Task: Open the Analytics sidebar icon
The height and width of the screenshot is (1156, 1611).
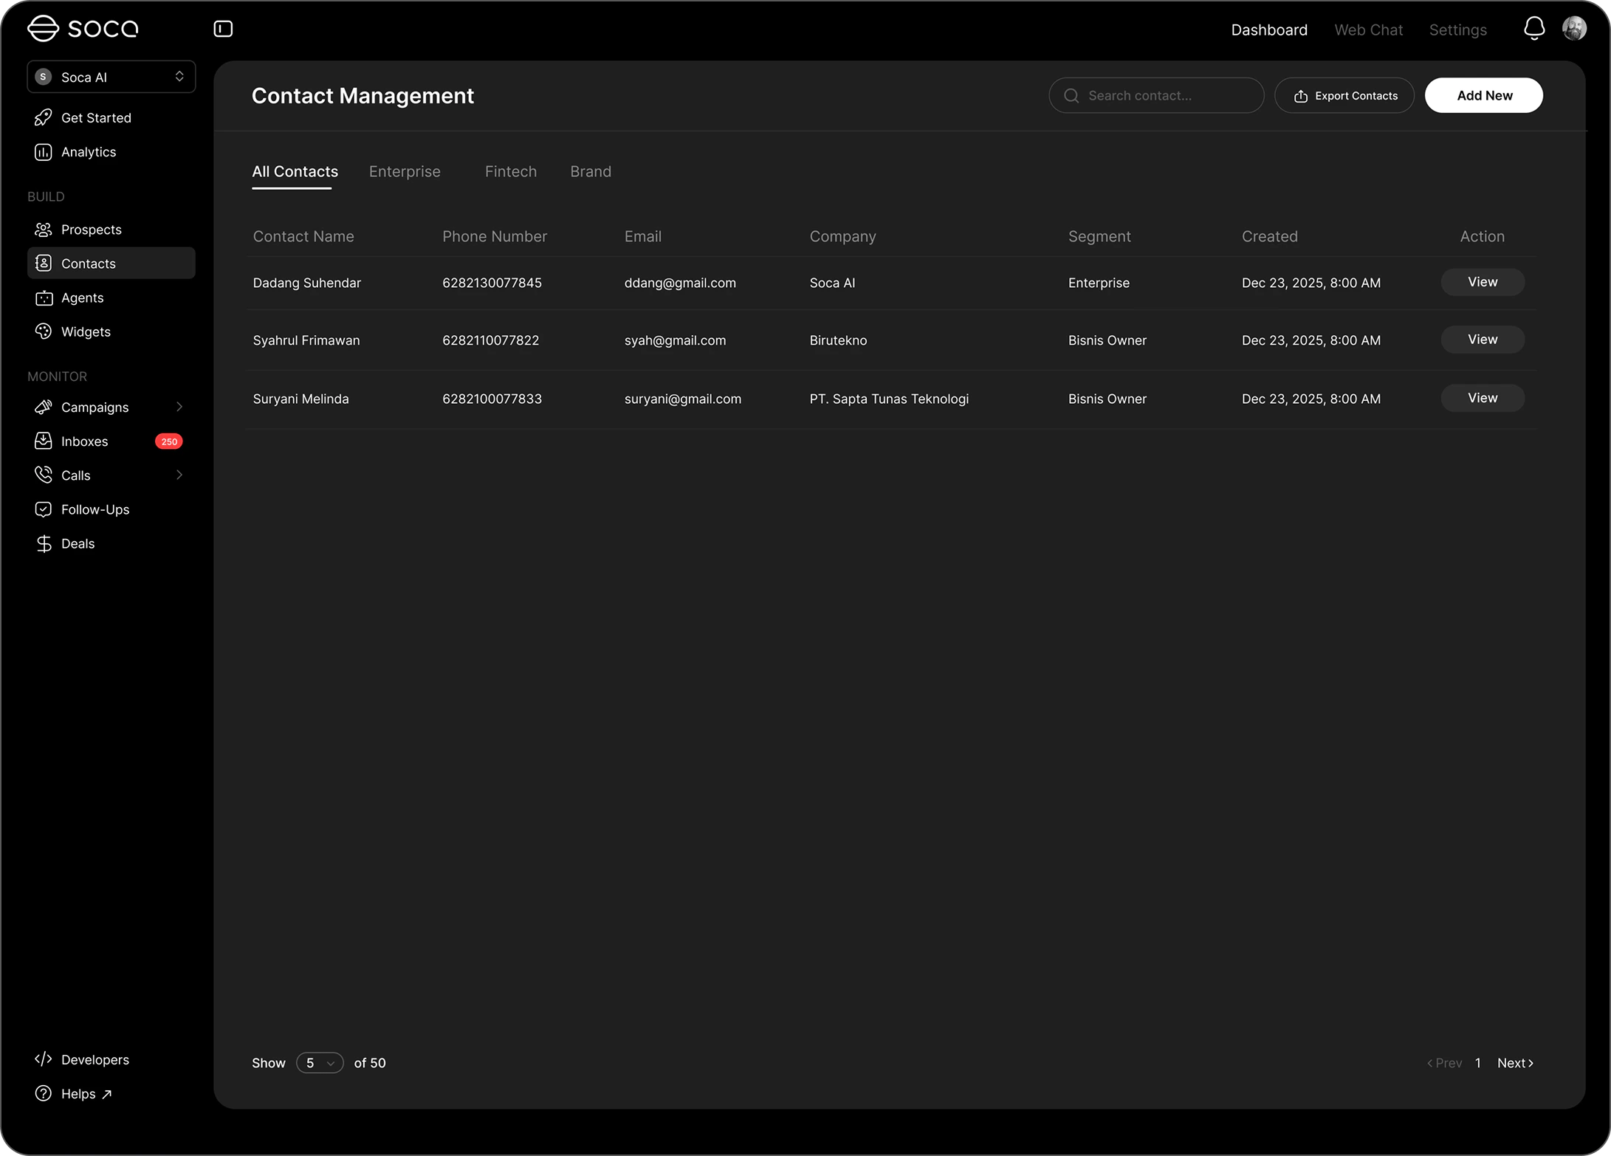Action: click(x=44, y=152)
